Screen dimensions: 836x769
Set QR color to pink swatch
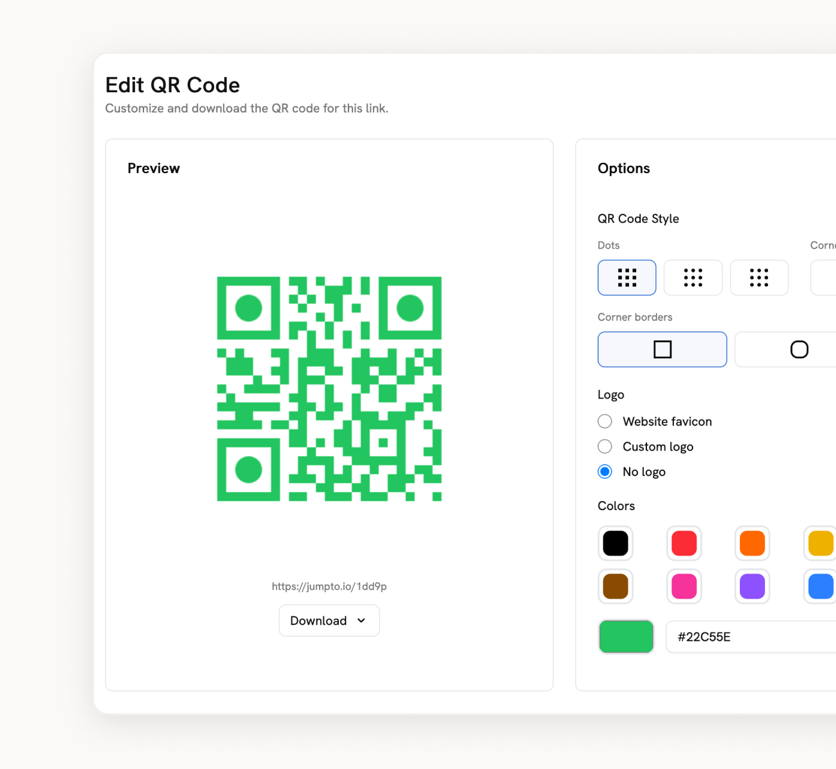tap(684, 586)
